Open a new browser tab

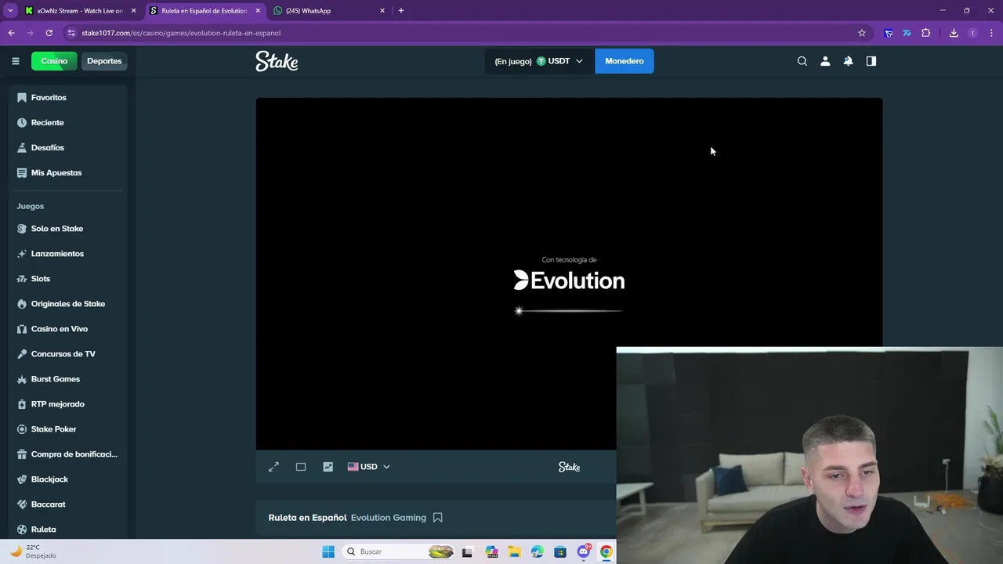click(401, 11)
